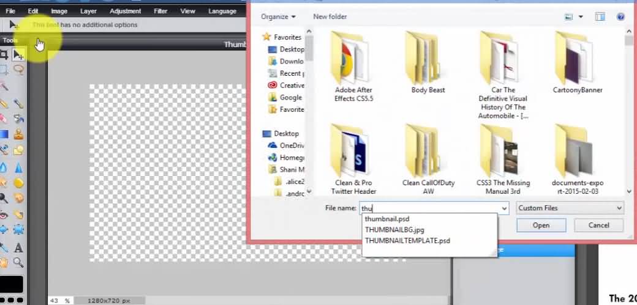Select the Hand tool
This screenshot has height=305, width=637.
4,263
